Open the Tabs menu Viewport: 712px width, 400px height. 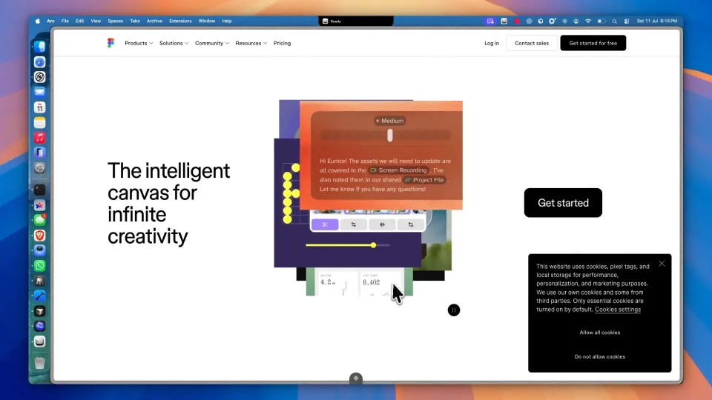click(135, 21)
